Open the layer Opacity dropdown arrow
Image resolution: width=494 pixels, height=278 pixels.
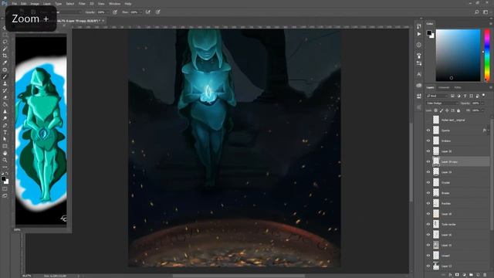click(482, 103)
